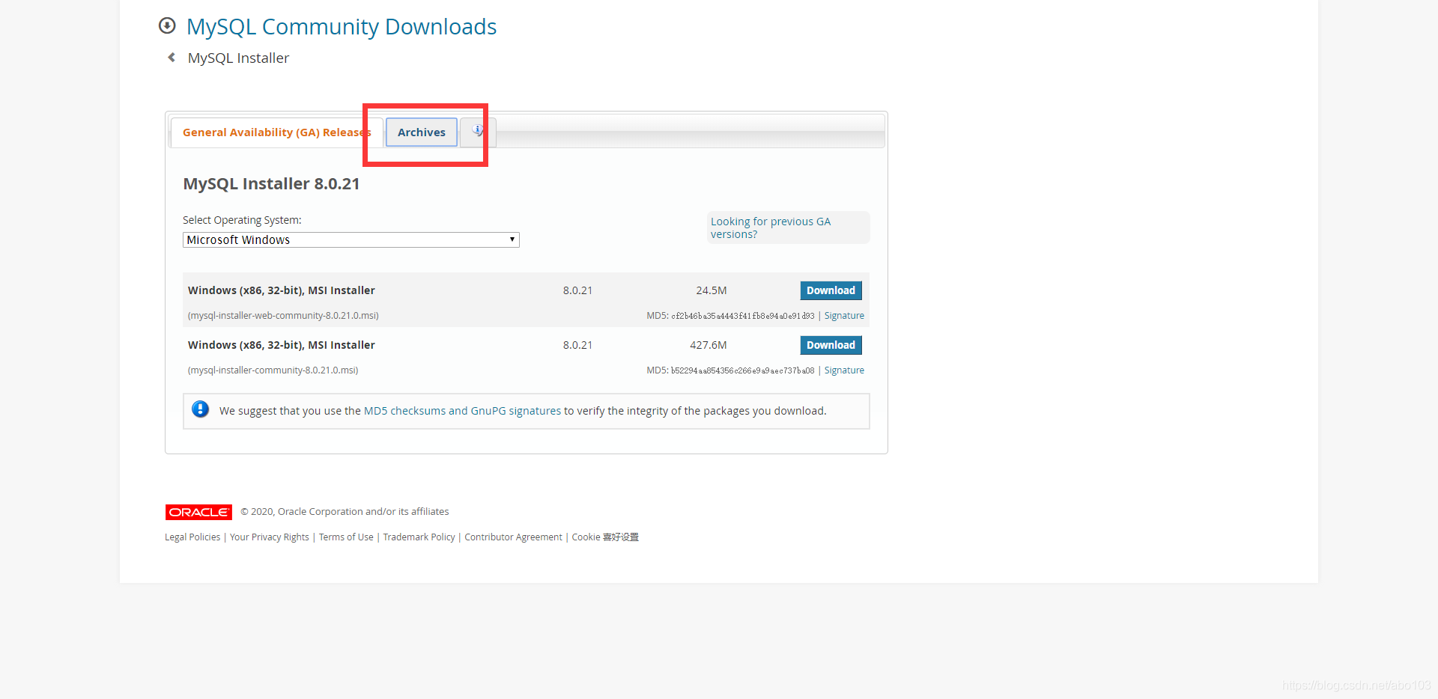The width and height of the screenshot is (1438, 699).
Task: Open Your Privacy Rights footer link
Action: 270,537
